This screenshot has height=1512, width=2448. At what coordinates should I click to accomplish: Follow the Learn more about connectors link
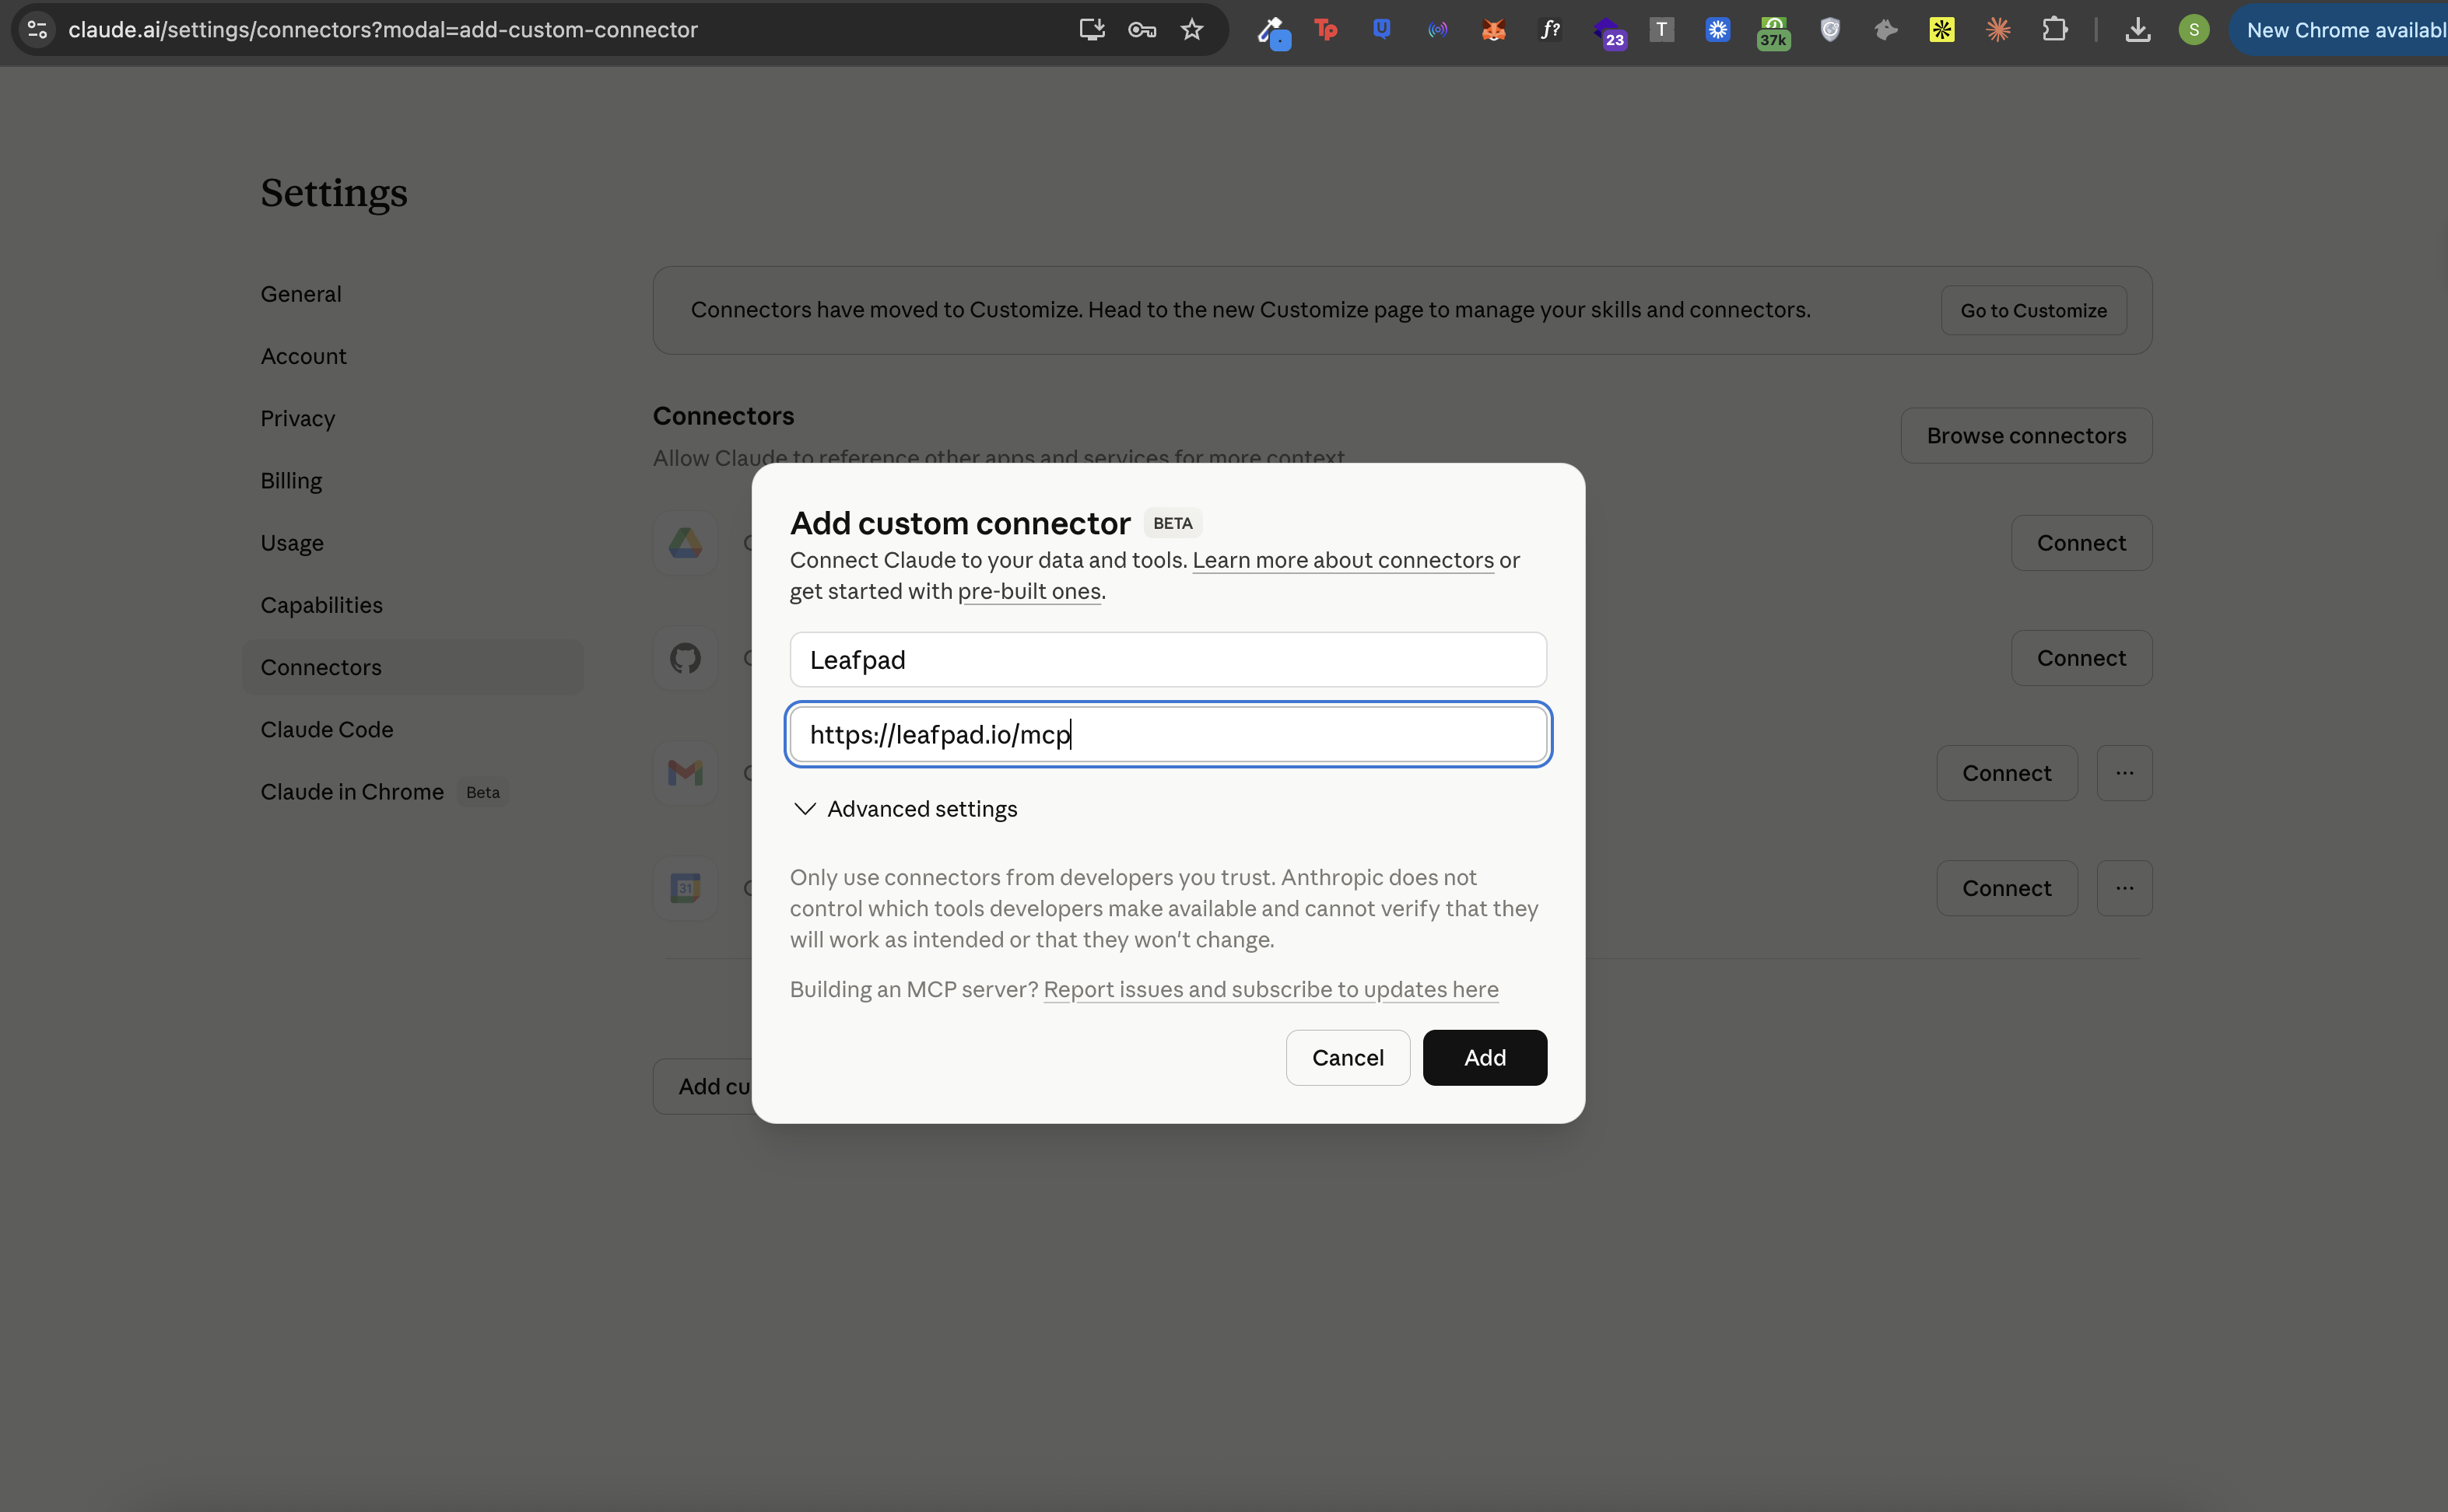click(x=1342, y=560)
